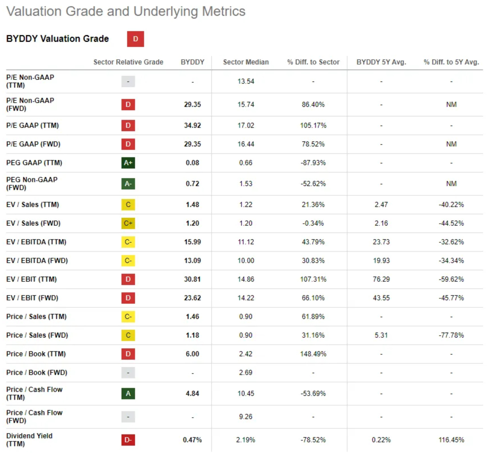This screenshot has height=453, width=487.
Task: Select the Price / Book (TTM) row label
Action: [36, 354]
